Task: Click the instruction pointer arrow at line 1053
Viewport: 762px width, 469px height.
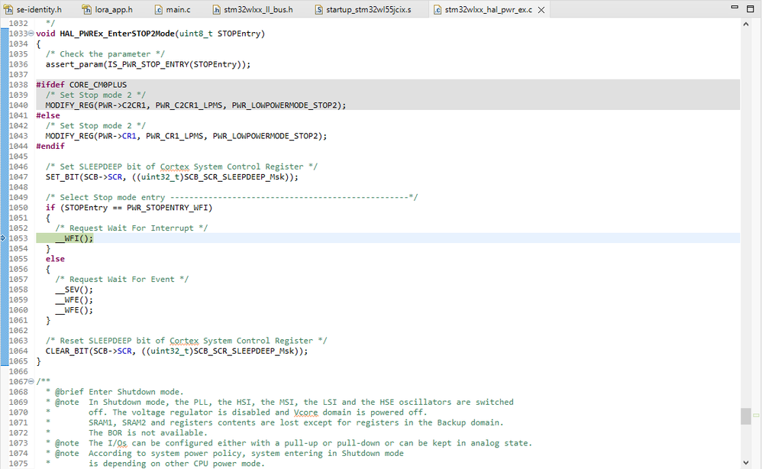Action: [3, 238]
